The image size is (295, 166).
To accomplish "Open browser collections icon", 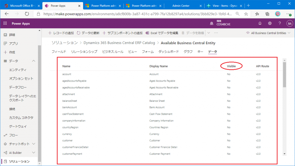I will tap(267, 14).
